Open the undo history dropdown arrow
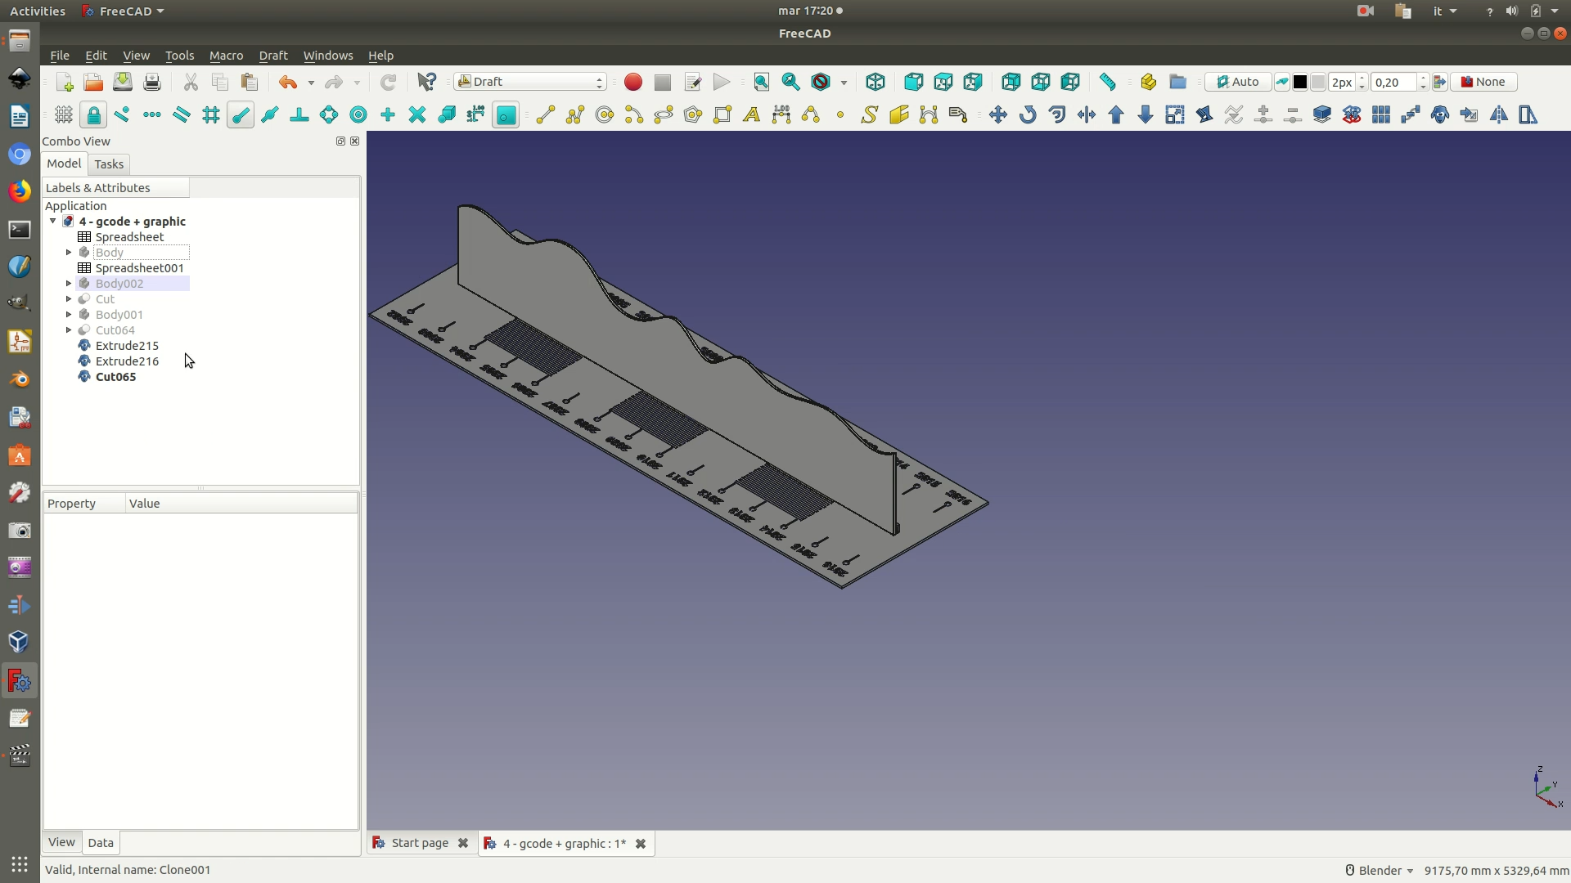Image resolution: width=1571 pixels, height=883 pixels. (311, 83)
